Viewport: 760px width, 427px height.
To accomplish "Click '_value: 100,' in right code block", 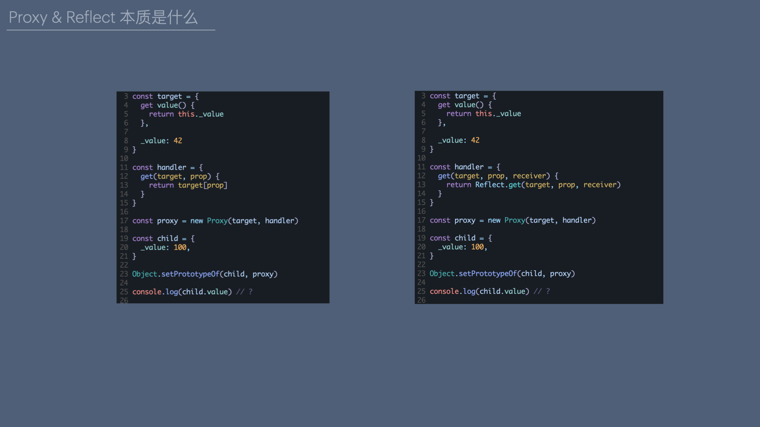I will pos(462,247).
